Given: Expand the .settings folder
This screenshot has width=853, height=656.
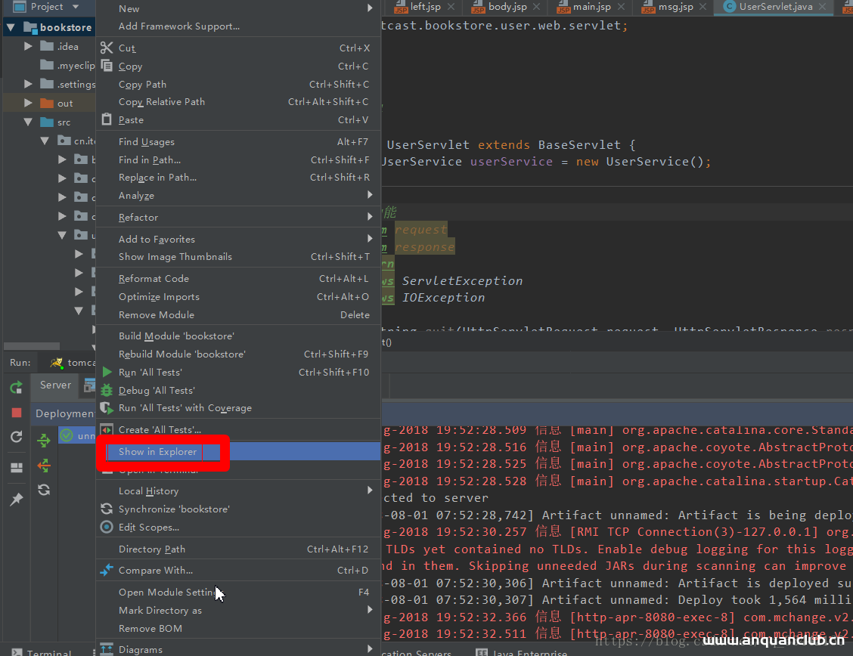Looking at the screenshot, I should click(28, 84).
